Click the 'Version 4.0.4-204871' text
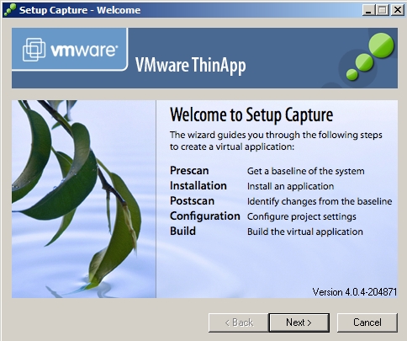This screenshot has width=407, height=341. click(x=355, y=292)
